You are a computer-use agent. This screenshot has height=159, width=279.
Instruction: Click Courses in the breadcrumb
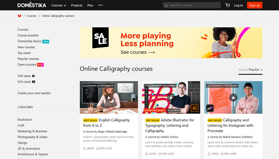click(32, 16)
